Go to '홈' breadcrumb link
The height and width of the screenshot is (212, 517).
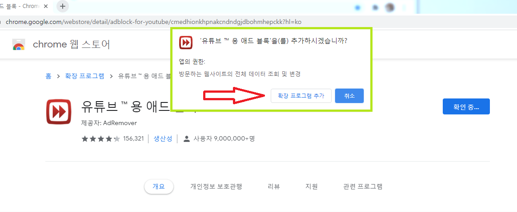click(48, 76)
